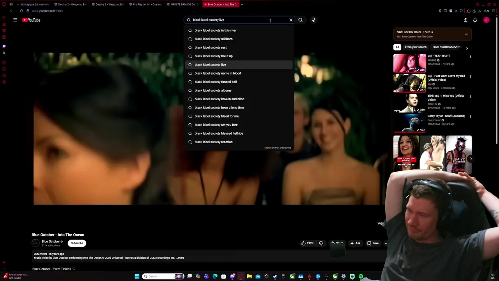The width and height of the screenshot is (499, 281).
Task: Open the YouTube upload/create icon
Action: [x=465, y=20]
